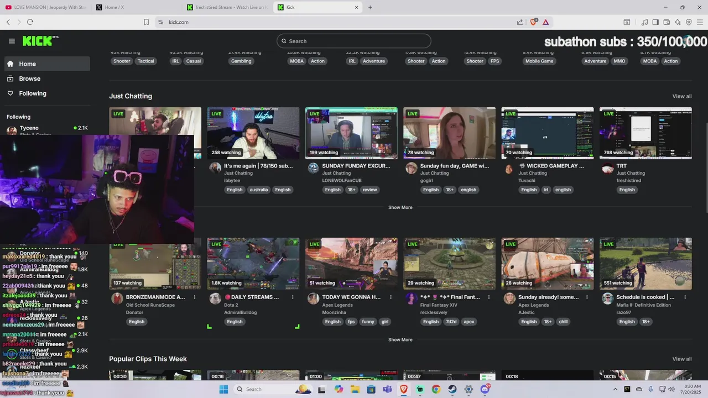Close the active Kick tab
708x398 pixels.
click(x=357, y=7)
